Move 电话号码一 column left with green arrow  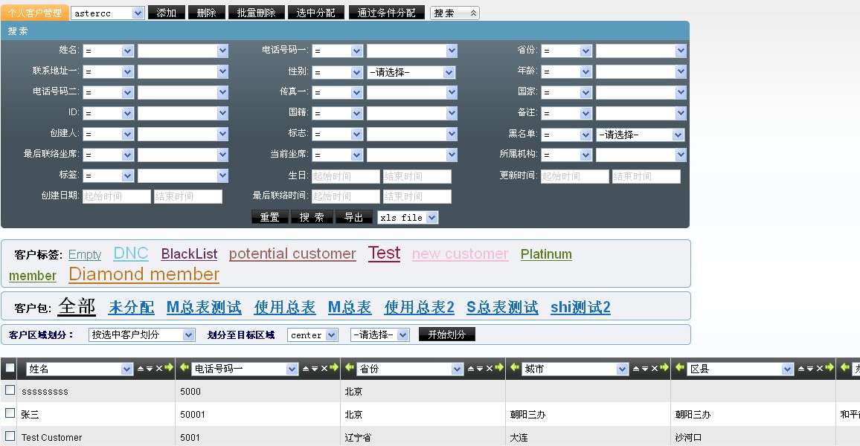coord(184,369)
